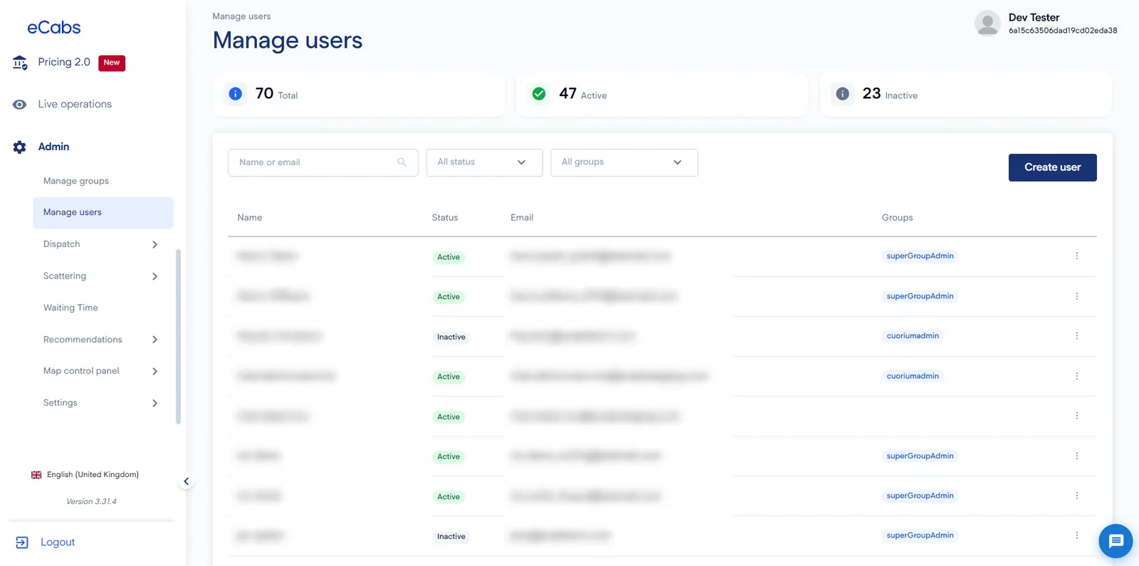Click the New badge beside Pricing
Viewport: 1139px width, 566px height.
[x=112, y=63]
